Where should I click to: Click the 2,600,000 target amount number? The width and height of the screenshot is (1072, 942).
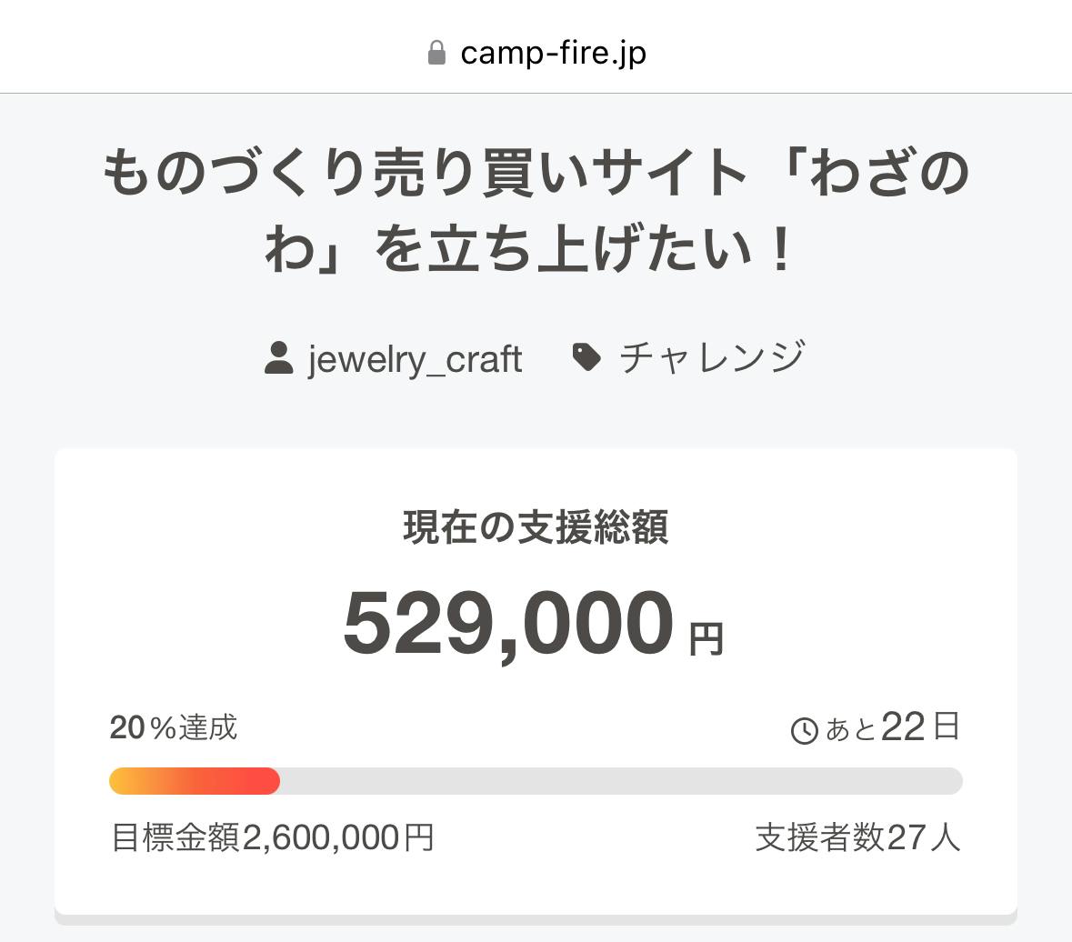pyautogui.click(x=322, y=837)
